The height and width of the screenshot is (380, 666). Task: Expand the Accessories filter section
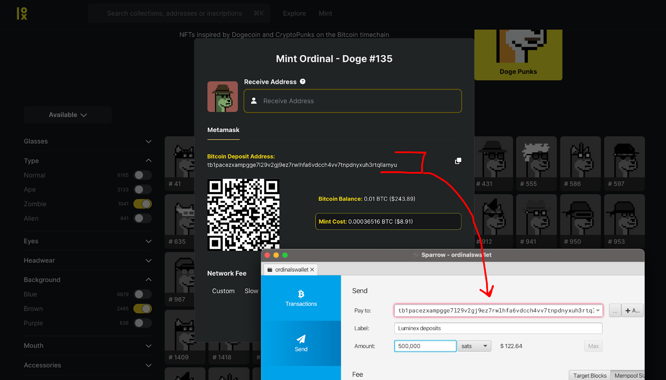[87, 365]
